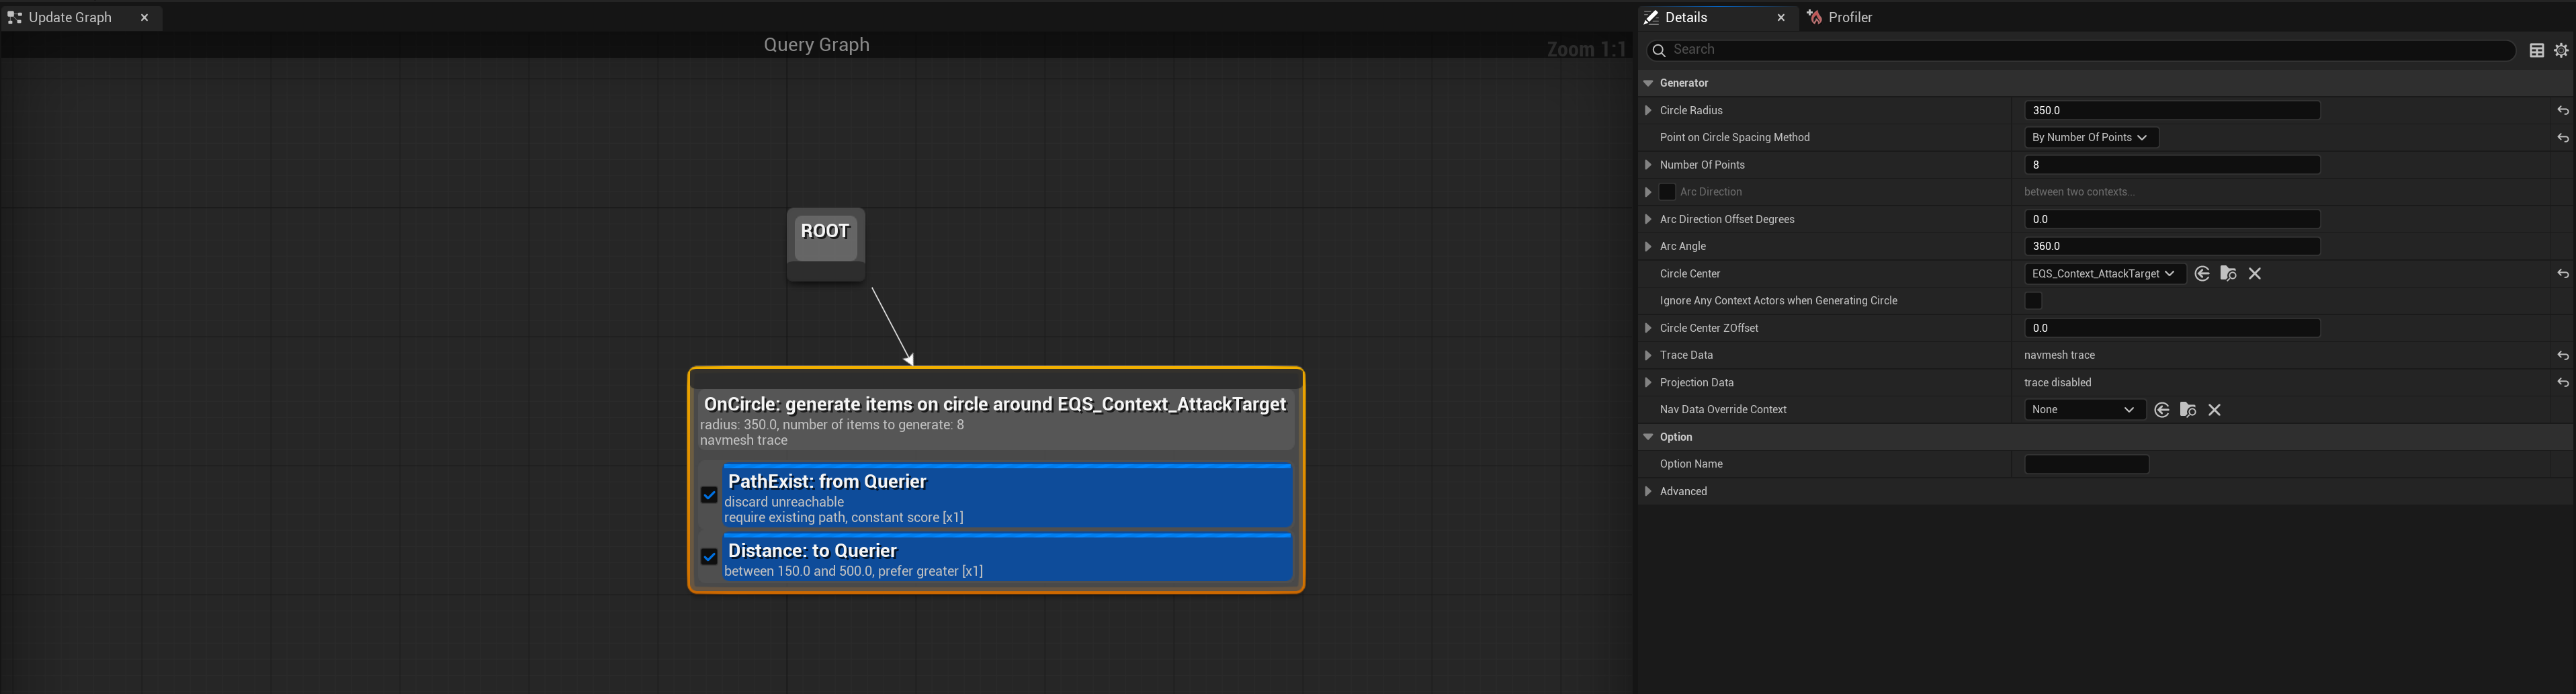Expand the Advanced section
2576x694 pixels.
pos(1648,491)
